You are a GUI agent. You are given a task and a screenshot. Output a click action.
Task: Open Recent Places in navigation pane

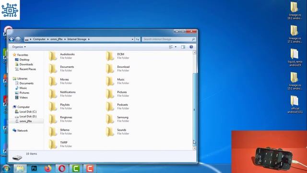click(25, 69)
